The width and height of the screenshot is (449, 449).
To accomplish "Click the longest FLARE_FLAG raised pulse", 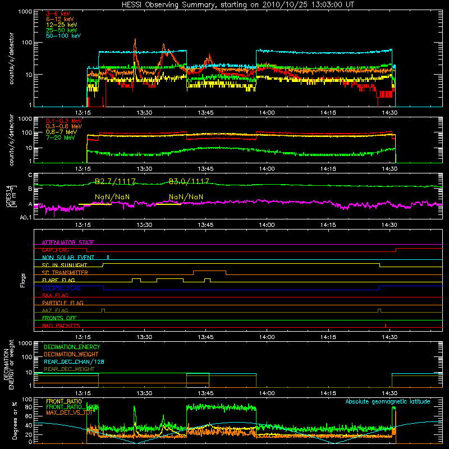I will pyautogui.click(x=170, y=278).
